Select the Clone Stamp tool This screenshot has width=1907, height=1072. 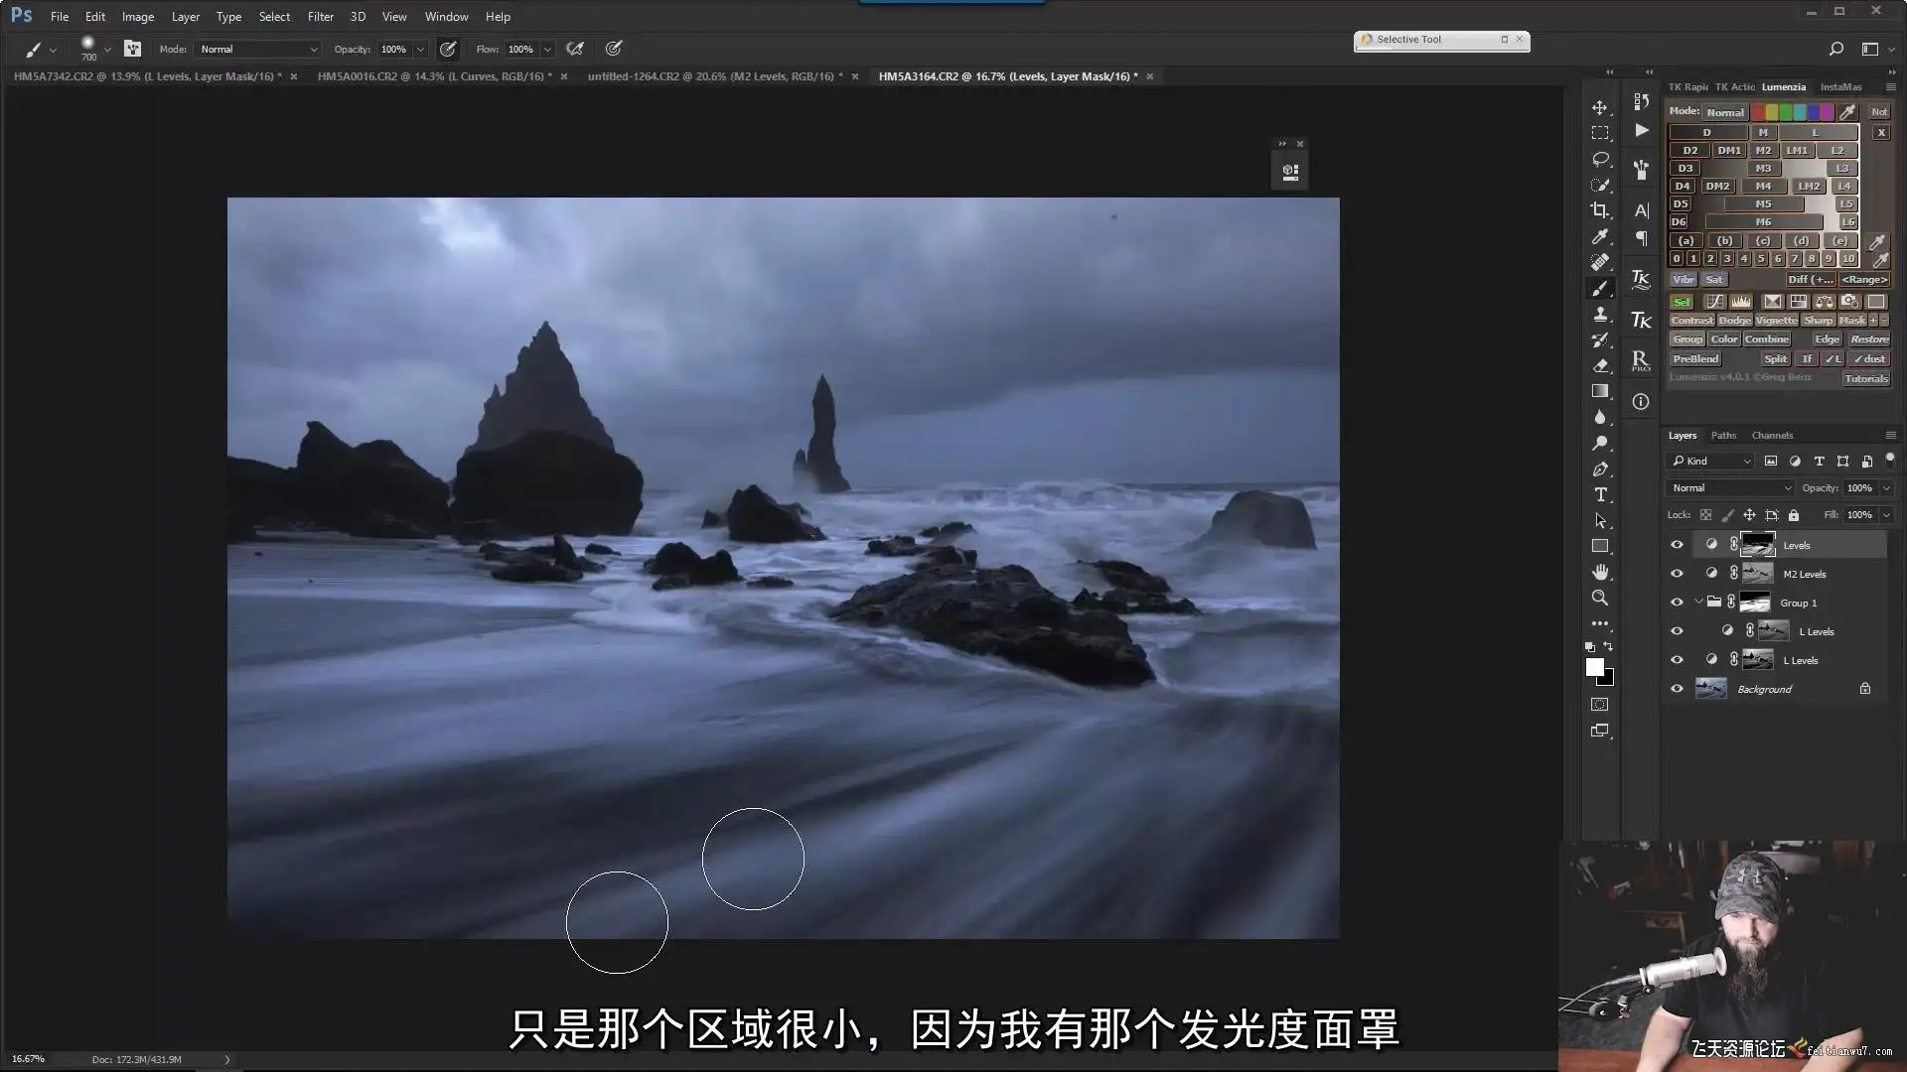click(1599, 314)
